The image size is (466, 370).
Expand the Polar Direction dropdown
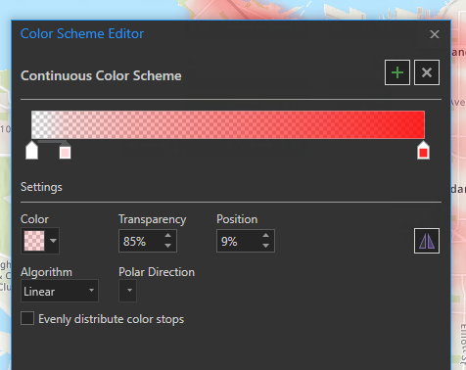point(127,291)
